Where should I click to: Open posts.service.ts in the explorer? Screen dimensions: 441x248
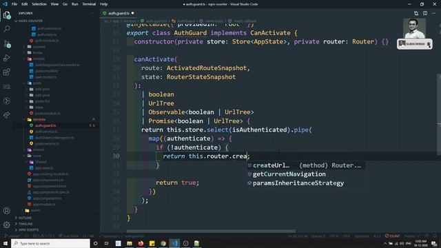(x=47, y=144)
